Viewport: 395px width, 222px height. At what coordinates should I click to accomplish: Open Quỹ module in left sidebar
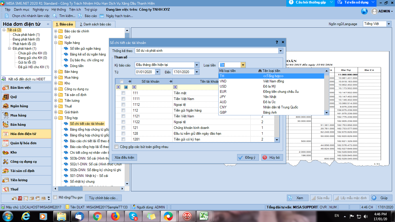tap(26, 97)
